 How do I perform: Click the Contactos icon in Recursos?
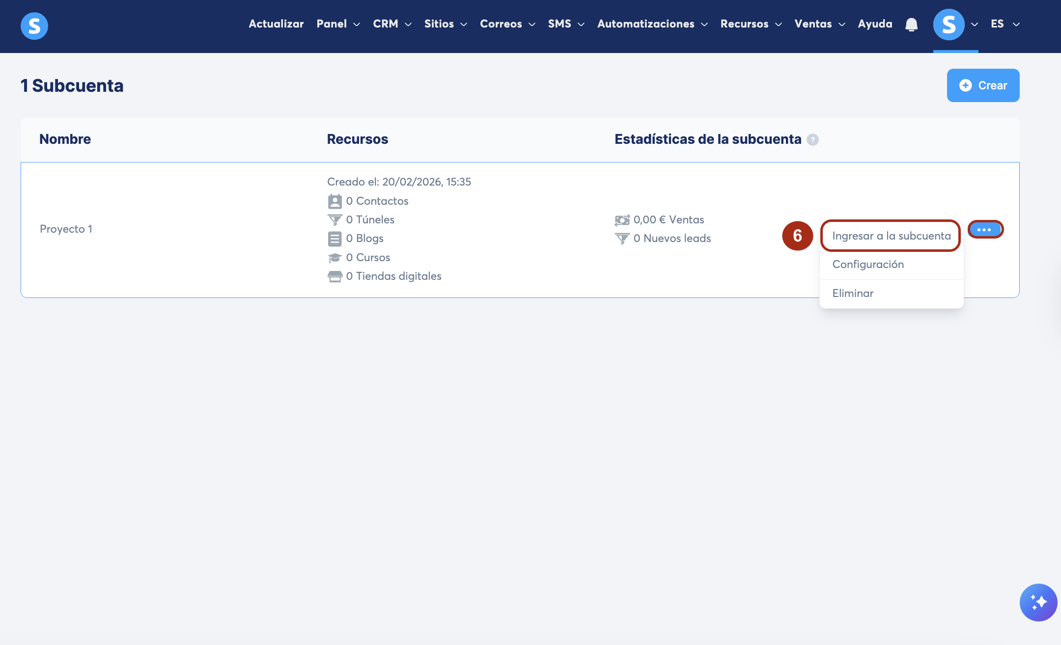tap(335, 201)
